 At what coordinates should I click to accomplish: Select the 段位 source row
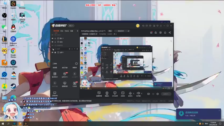pos(65,42)
